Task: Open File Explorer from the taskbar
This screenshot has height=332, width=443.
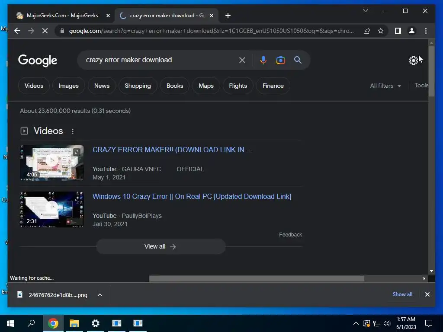Action: tap(74, 323)
